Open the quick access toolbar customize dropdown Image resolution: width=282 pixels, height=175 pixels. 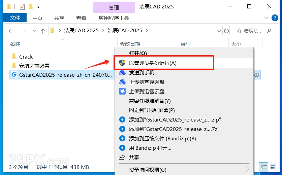pos(38,7)
